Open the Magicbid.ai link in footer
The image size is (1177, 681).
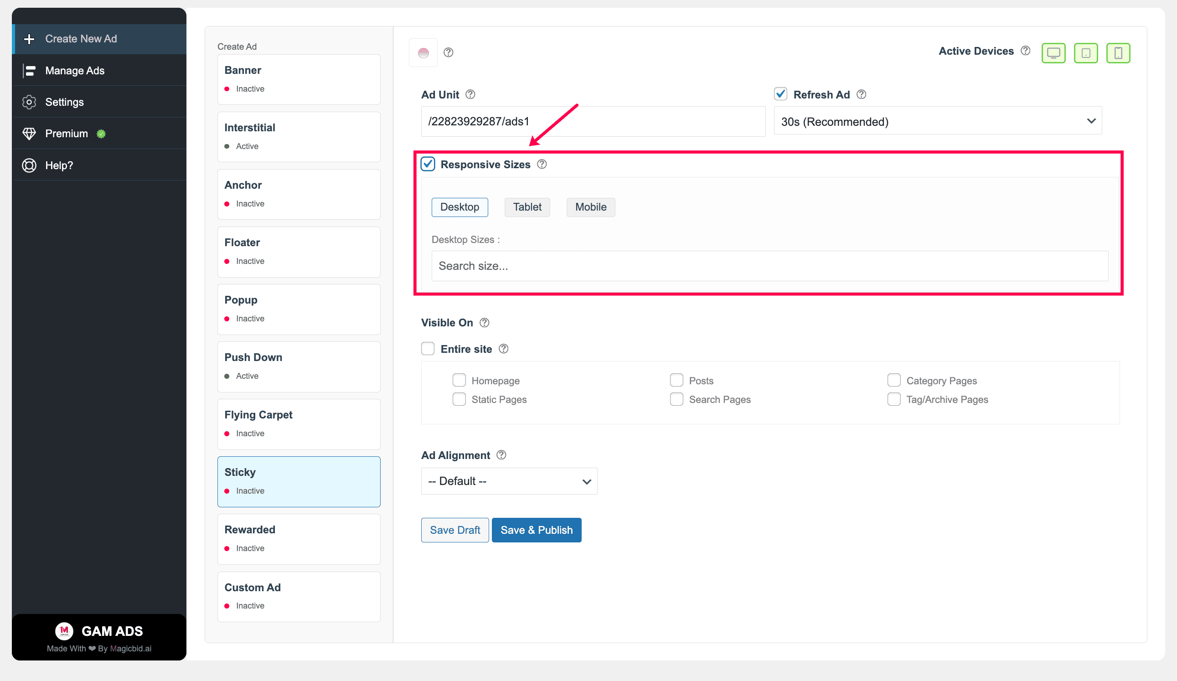click(131, 649)
